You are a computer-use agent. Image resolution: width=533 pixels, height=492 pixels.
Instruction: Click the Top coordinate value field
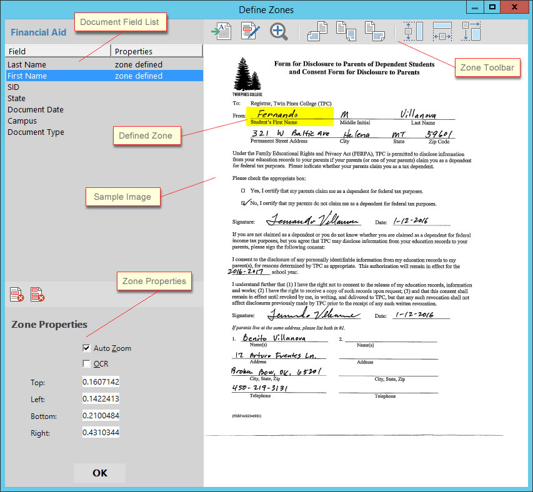point(101,381)
